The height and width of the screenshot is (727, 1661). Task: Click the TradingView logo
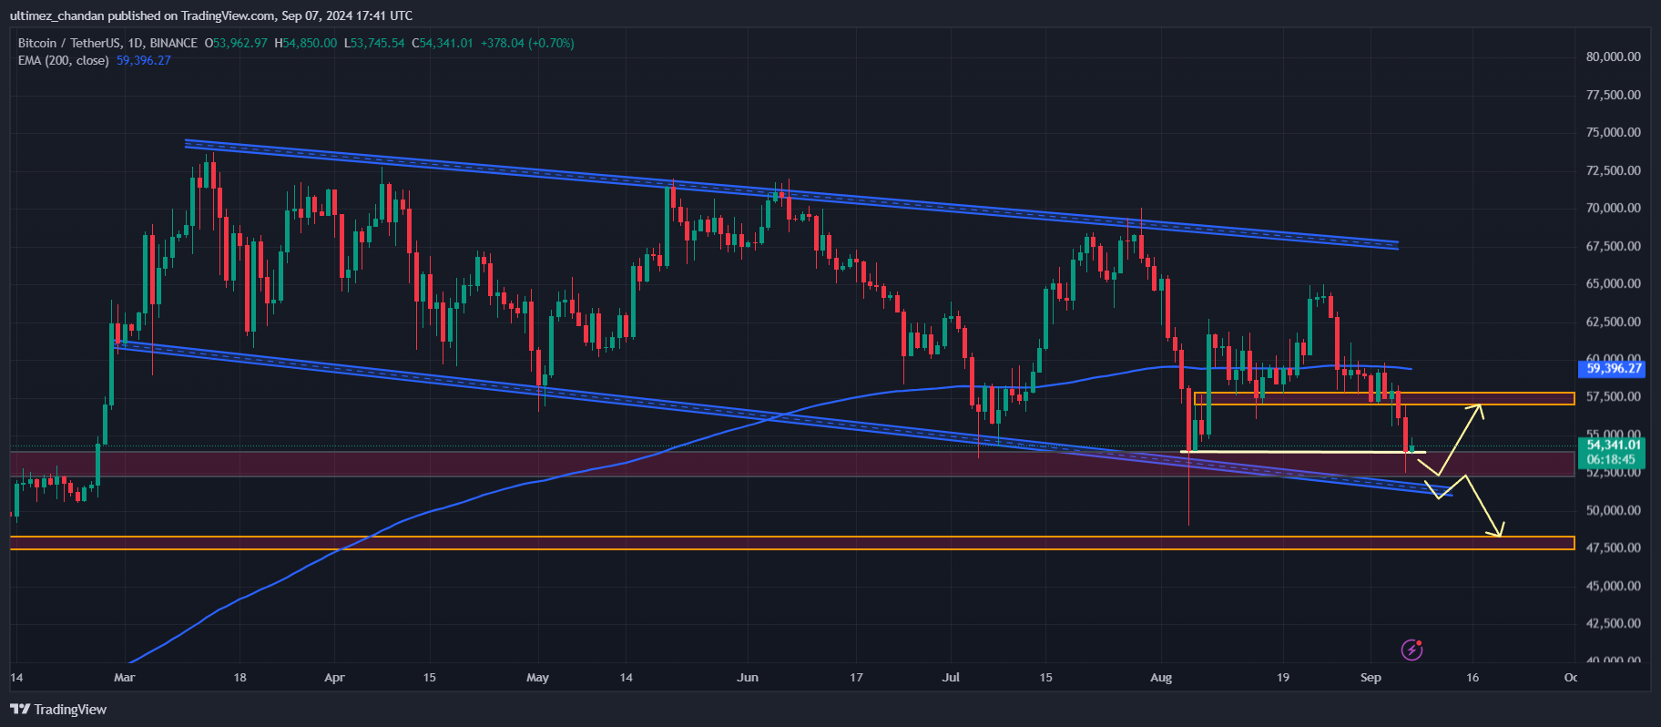pyautogui.click(x=58, y=710)
